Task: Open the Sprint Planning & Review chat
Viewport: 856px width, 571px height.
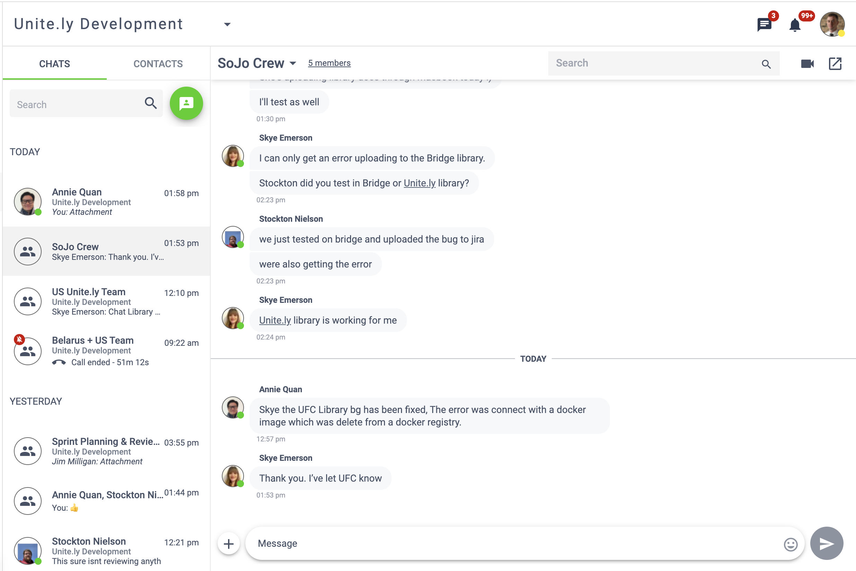Action: pos(106,451)
